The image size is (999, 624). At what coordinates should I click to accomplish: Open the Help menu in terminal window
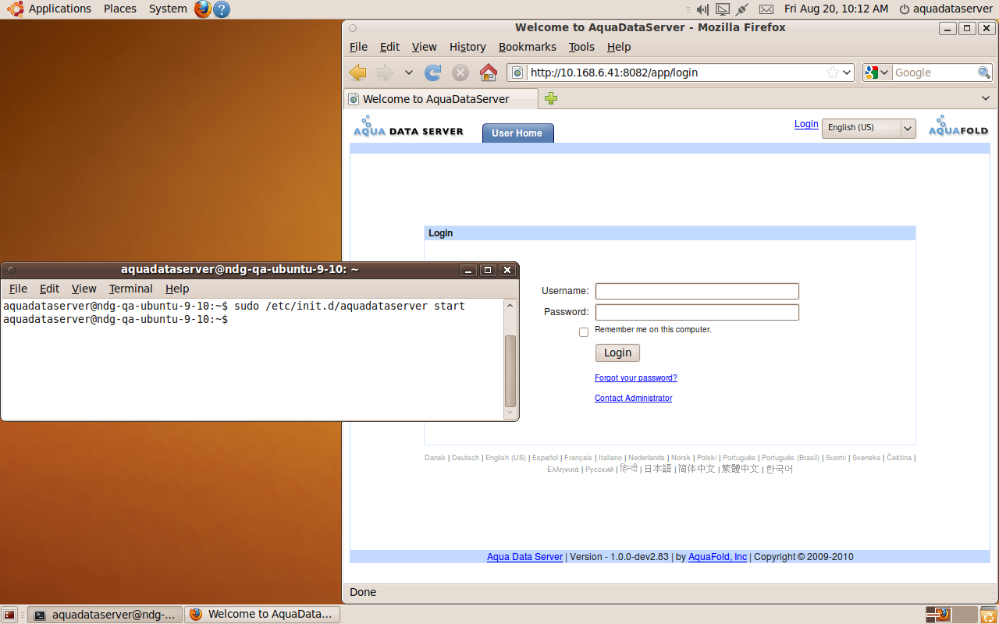pyautogui.click(x=177, y=289)
